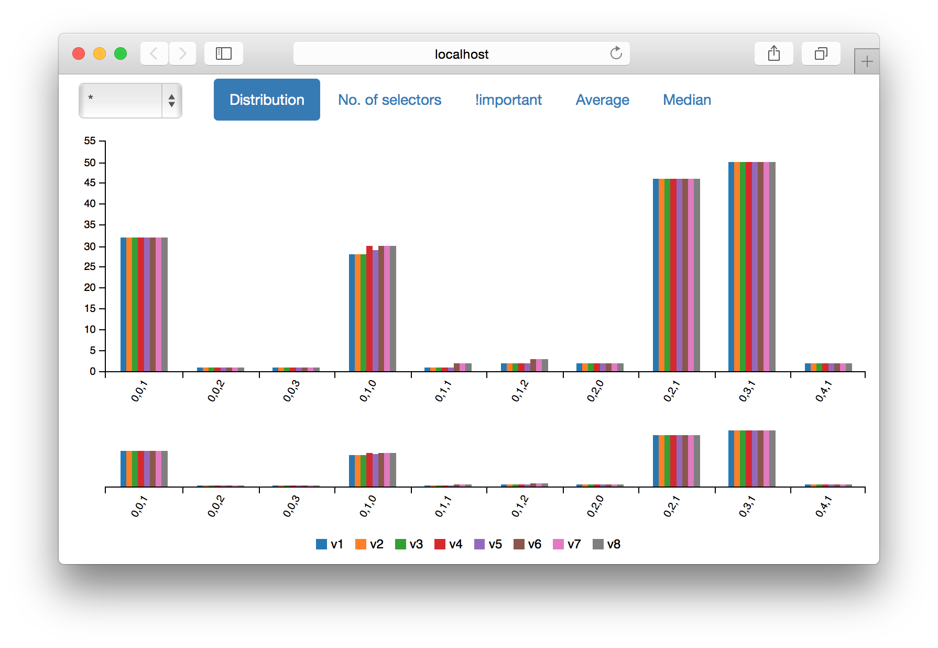
Task: Click the 0,3,1 bar group in main chart
Action: click(752, 267)
